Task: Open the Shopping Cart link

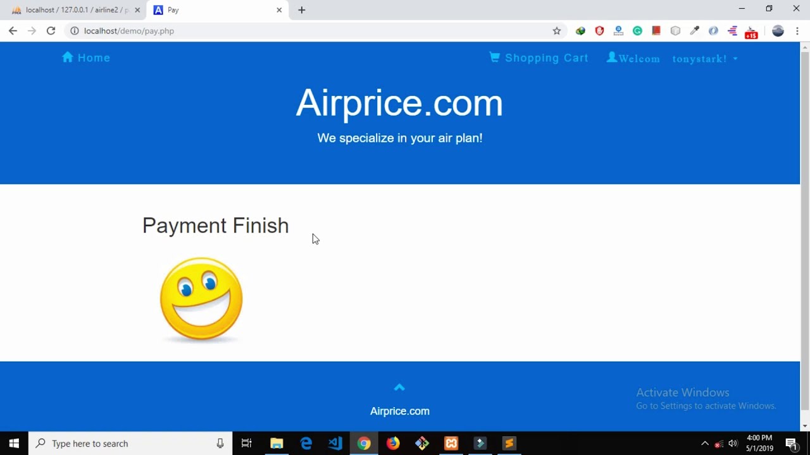Action: pyautogui.click(x=539, y=58)
